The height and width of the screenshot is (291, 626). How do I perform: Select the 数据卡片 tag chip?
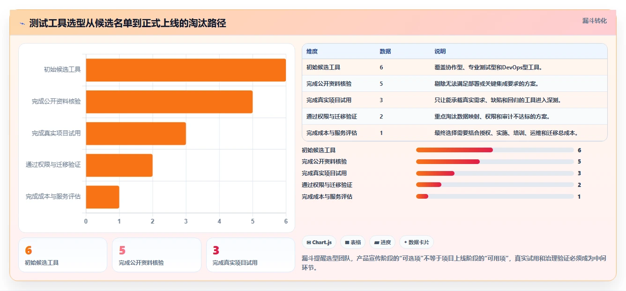pos(417,242)
